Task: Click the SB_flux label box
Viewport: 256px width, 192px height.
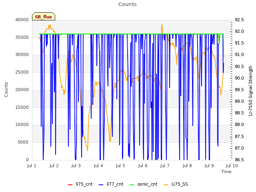Action: click(44, 16)
